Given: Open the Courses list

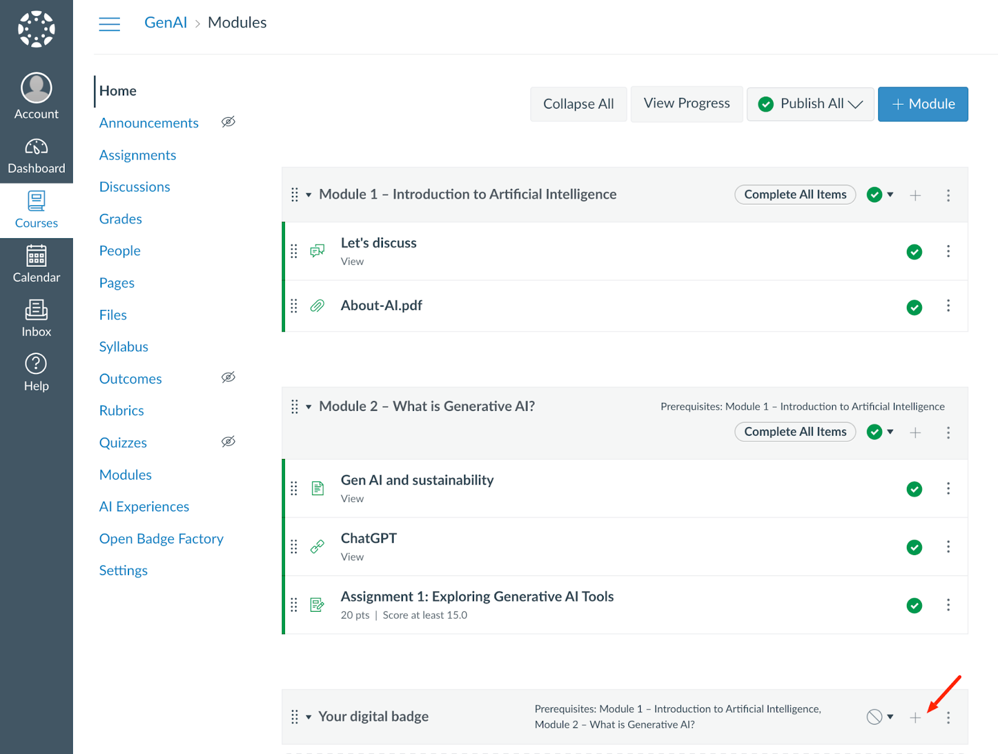Looking at the screenshot, I should pyautogui.click(x=36, y=211).
